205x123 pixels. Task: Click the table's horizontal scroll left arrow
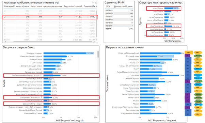coord(5,42)
